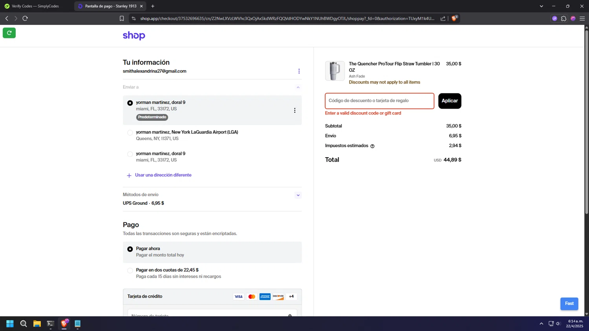The image size is (589, 331).
Task: Open the network icon in system tray
Action: point(551,324)
